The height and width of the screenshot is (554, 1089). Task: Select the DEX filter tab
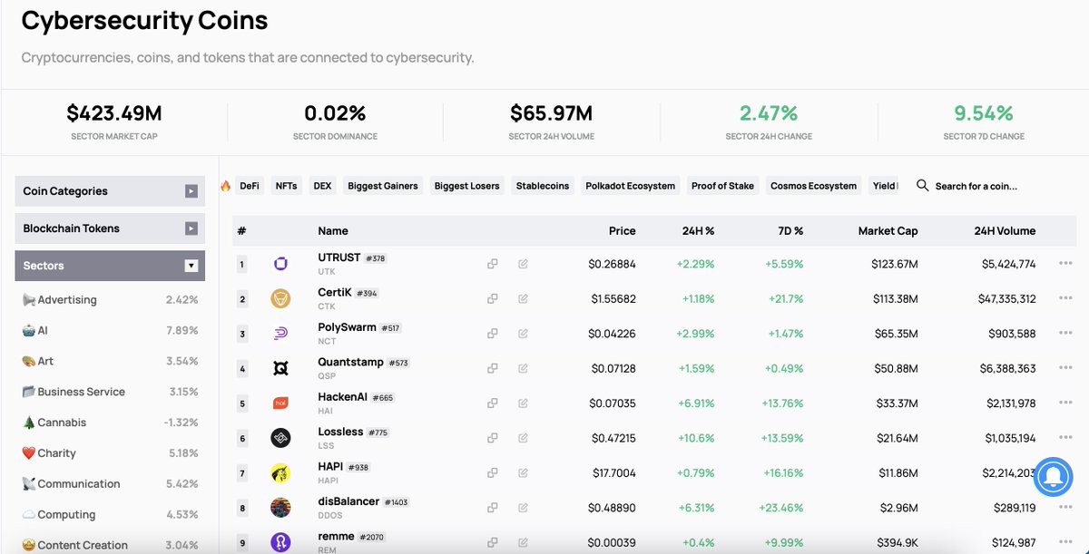[322, 186]
